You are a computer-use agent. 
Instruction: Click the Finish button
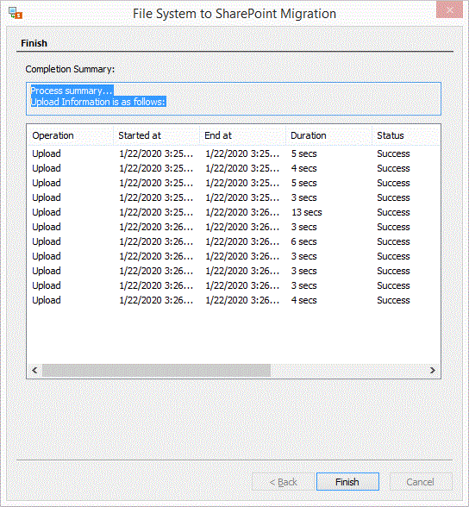[x=347, y=481]
